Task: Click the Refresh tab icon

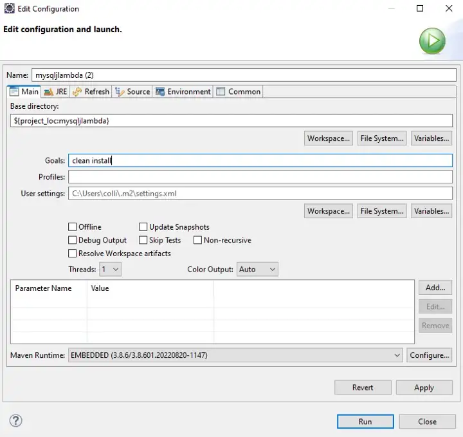Action: 77,92
